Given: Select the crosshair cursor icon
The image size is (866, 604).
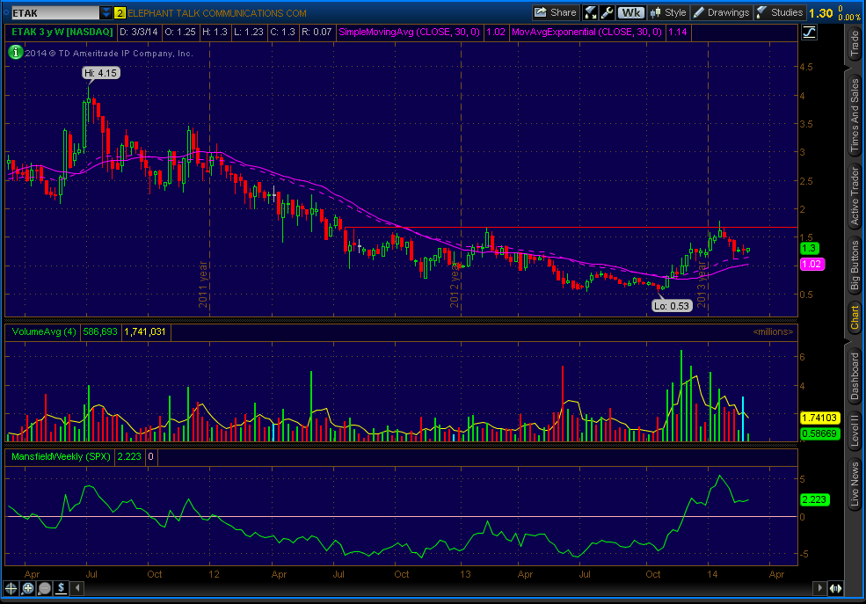Looking at the screenshot, I should click(11, 587).
